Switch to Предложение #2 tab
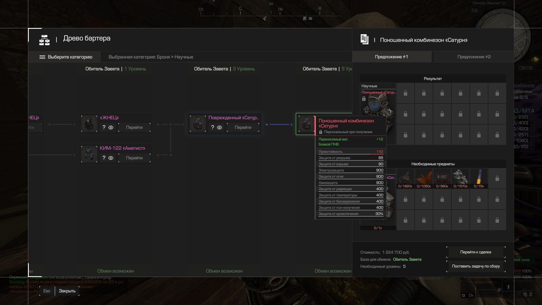The image size is (542, 305). tap(474, 57)
